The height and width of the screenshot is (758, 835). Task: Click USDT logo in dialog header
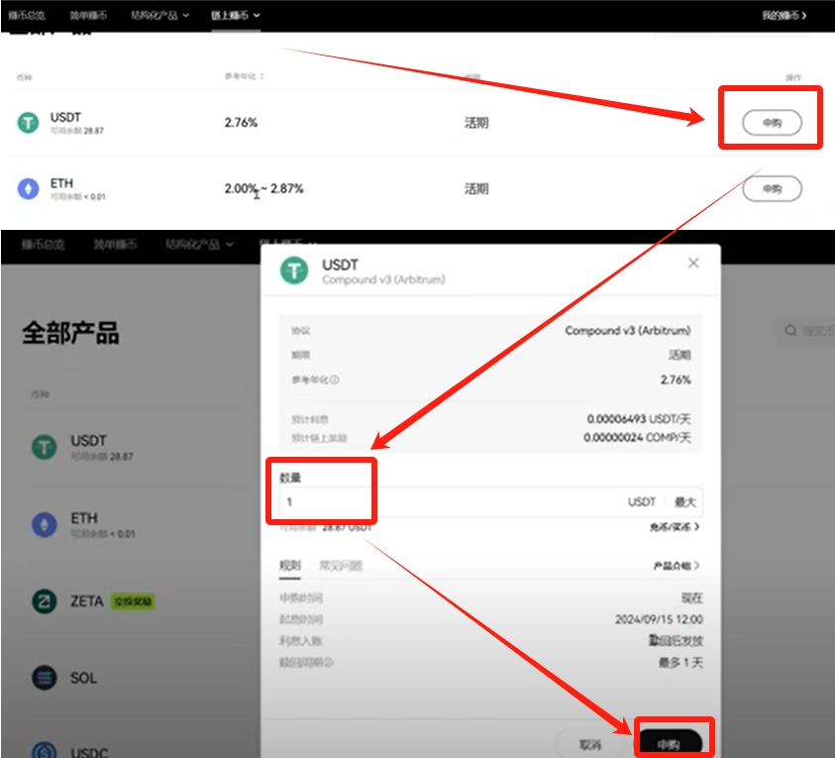(294, 271)
